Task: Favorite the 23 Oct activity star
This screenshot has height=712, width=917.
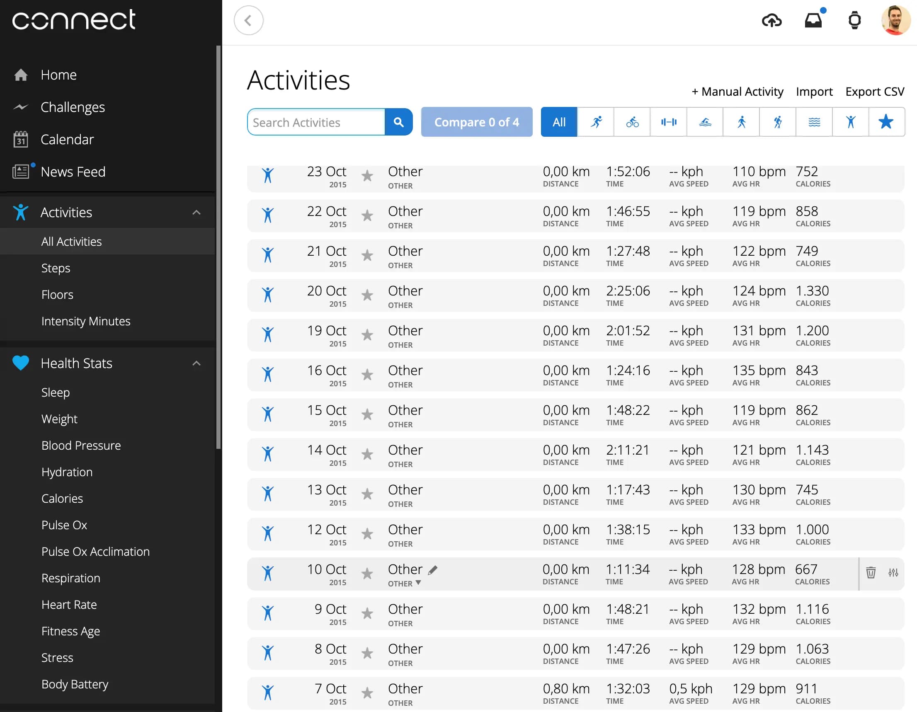Action: (368, 177)
